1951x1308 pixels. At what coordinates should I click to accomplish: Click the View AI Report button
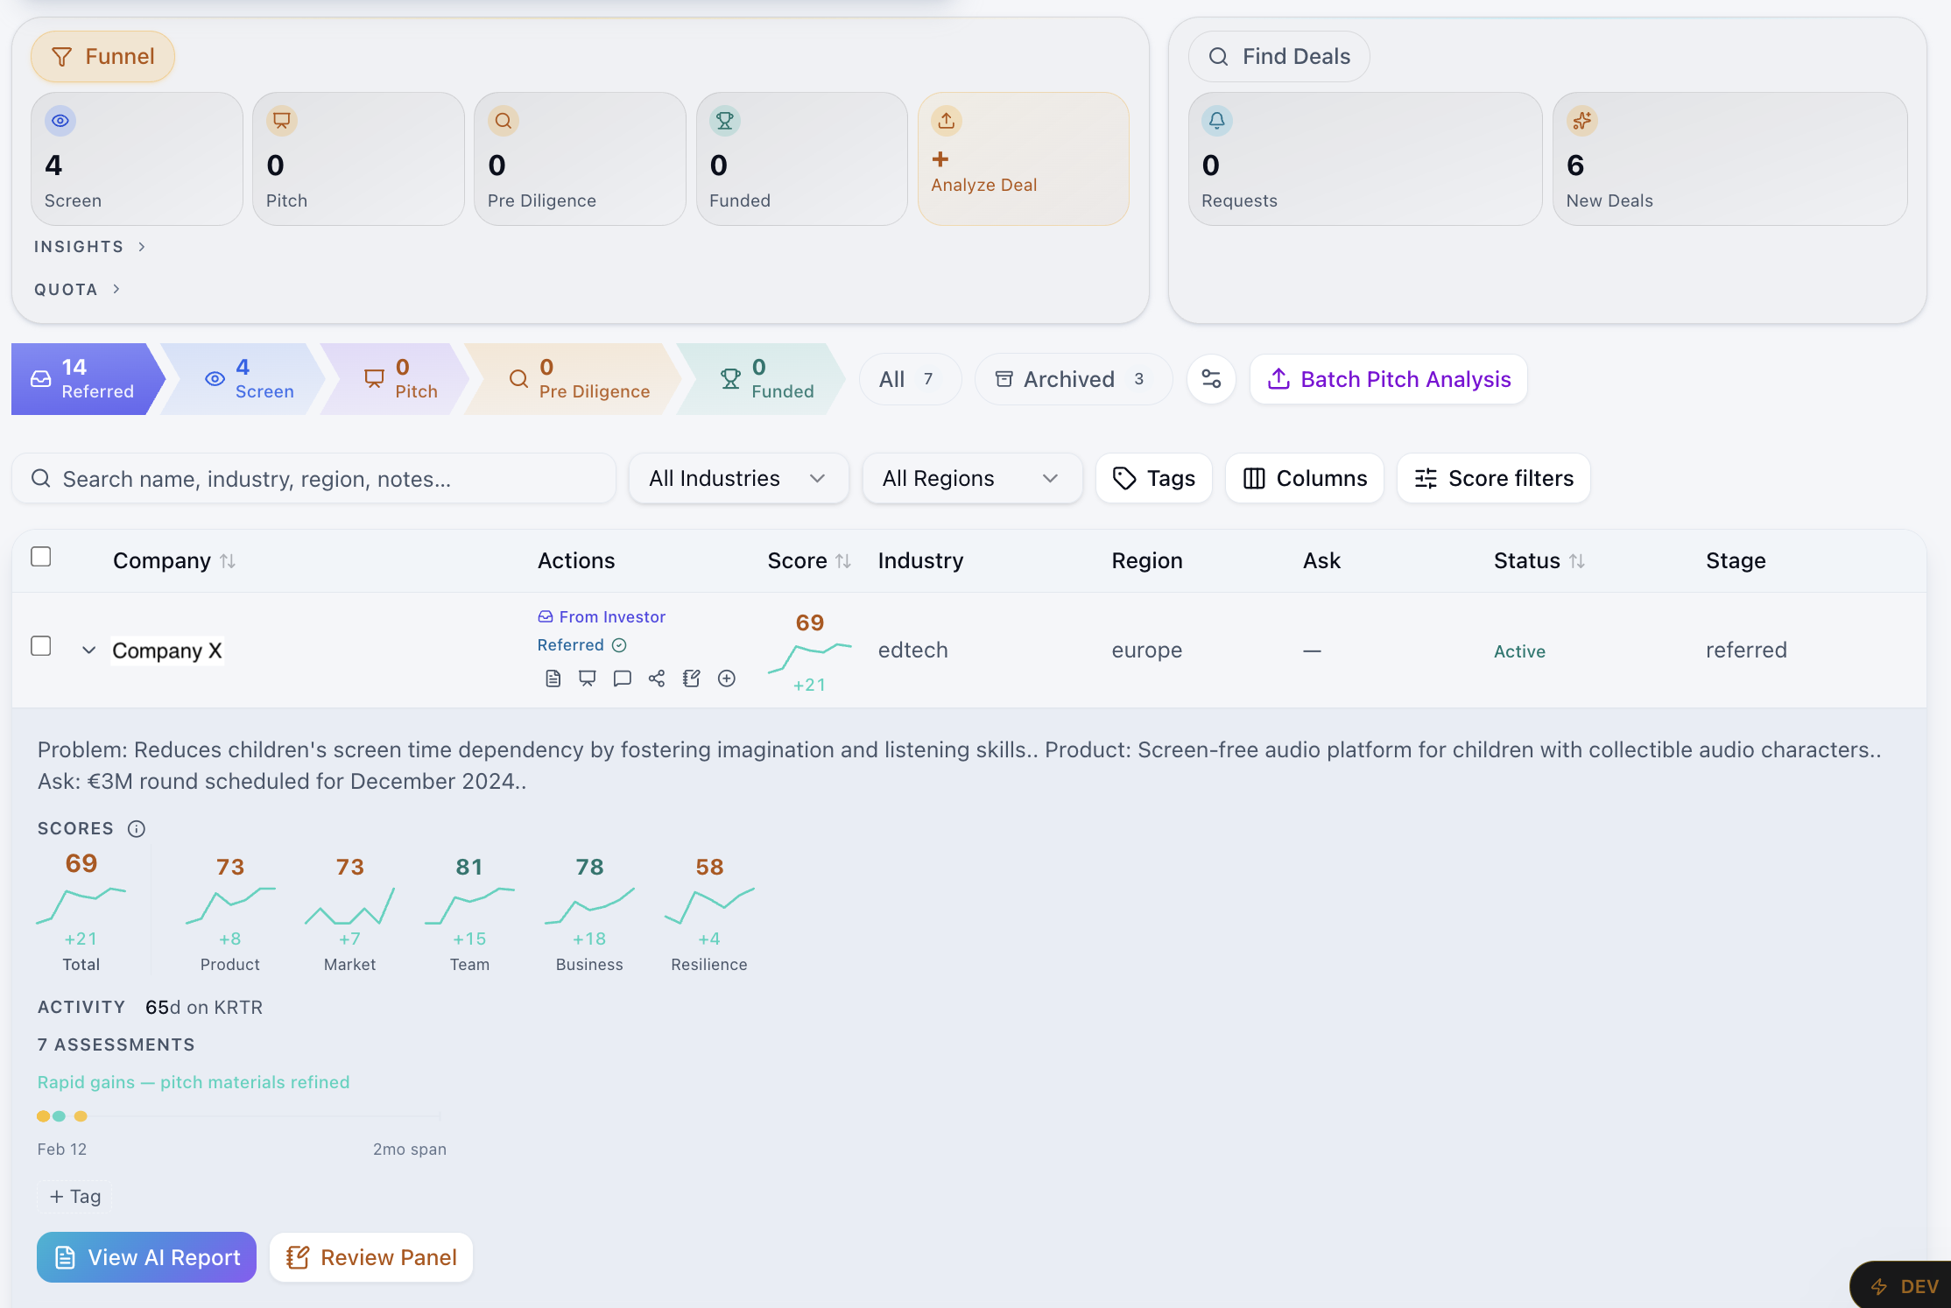point(146,1257)
